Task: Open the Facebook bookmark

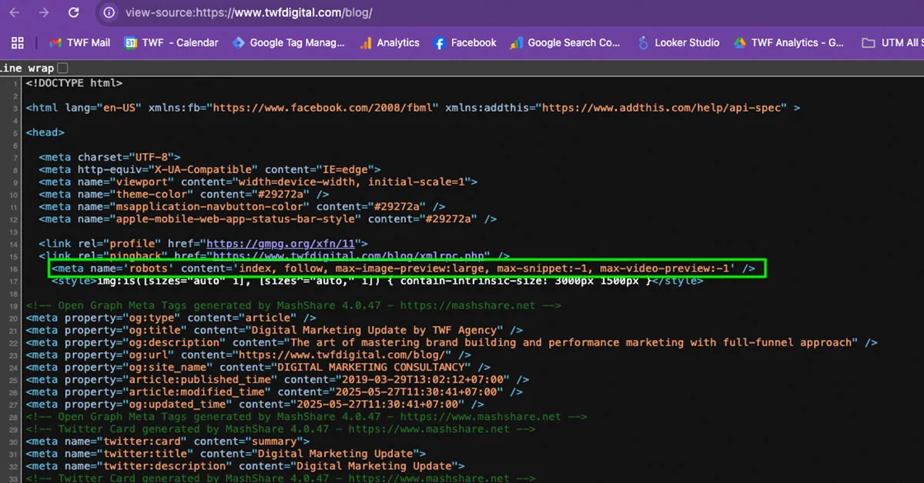Action: [x=465, y=43]
